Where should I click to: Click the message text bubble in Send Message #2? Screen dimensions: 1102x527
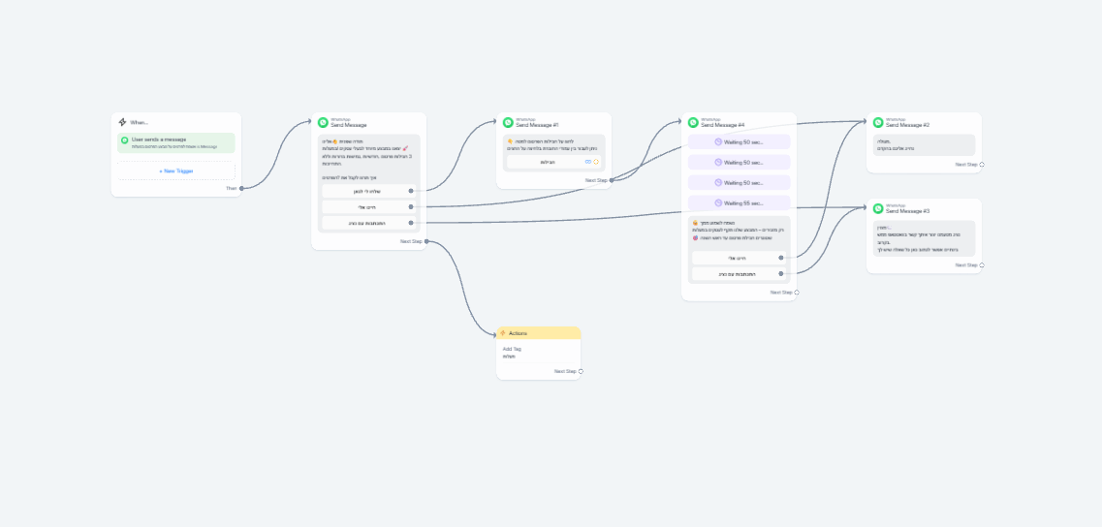[920, 144]
